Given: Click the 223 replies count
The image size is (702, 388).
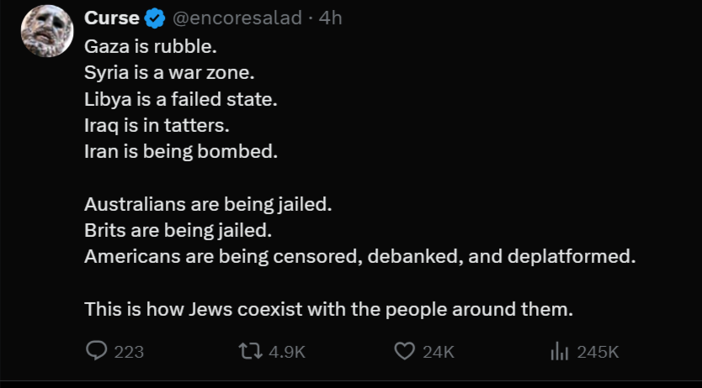Looking at the screenshot, I should point(129,352).
